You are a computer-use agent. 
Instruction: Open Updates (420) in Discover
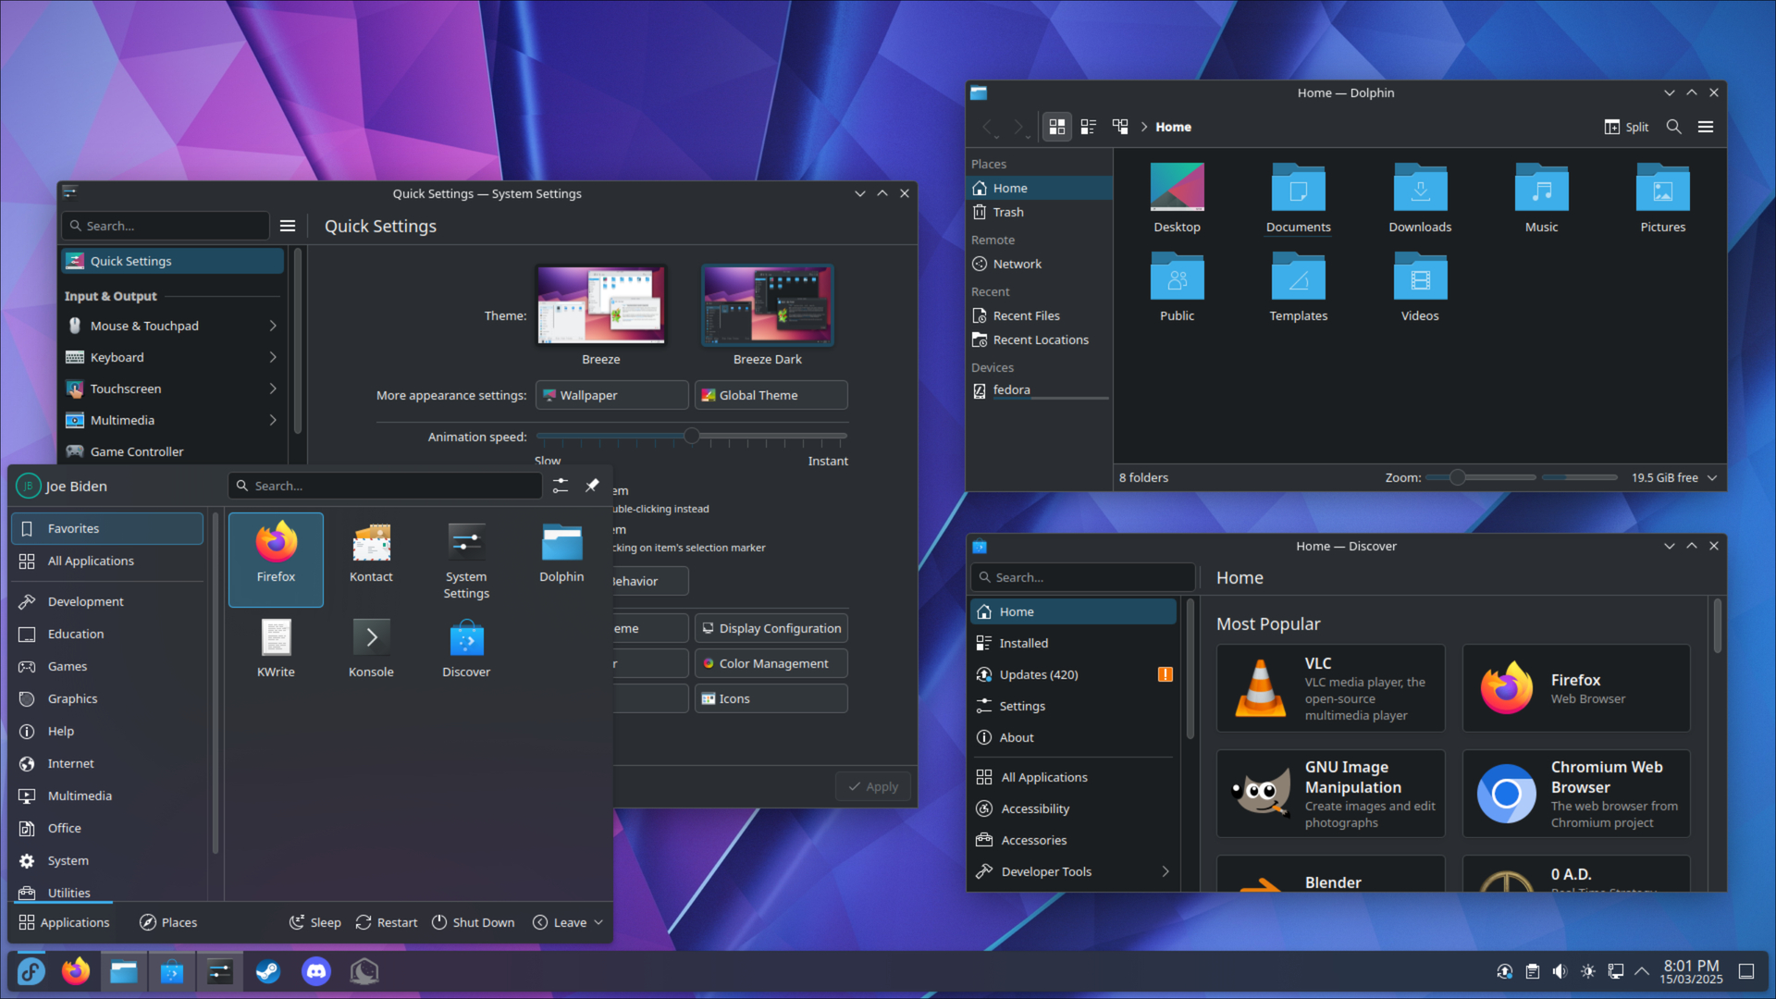click(x=1073, y=674)
